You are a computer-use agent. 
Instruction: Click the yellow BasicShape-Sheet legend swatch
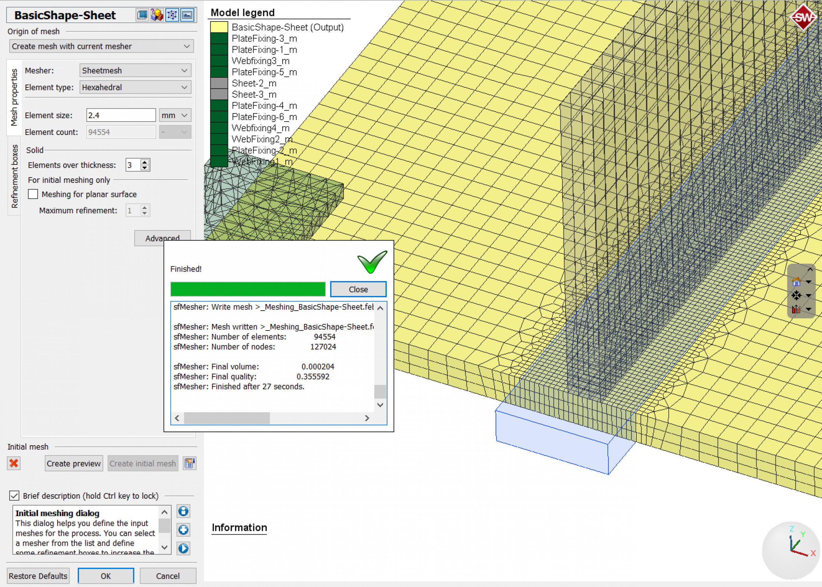point(219,27)
